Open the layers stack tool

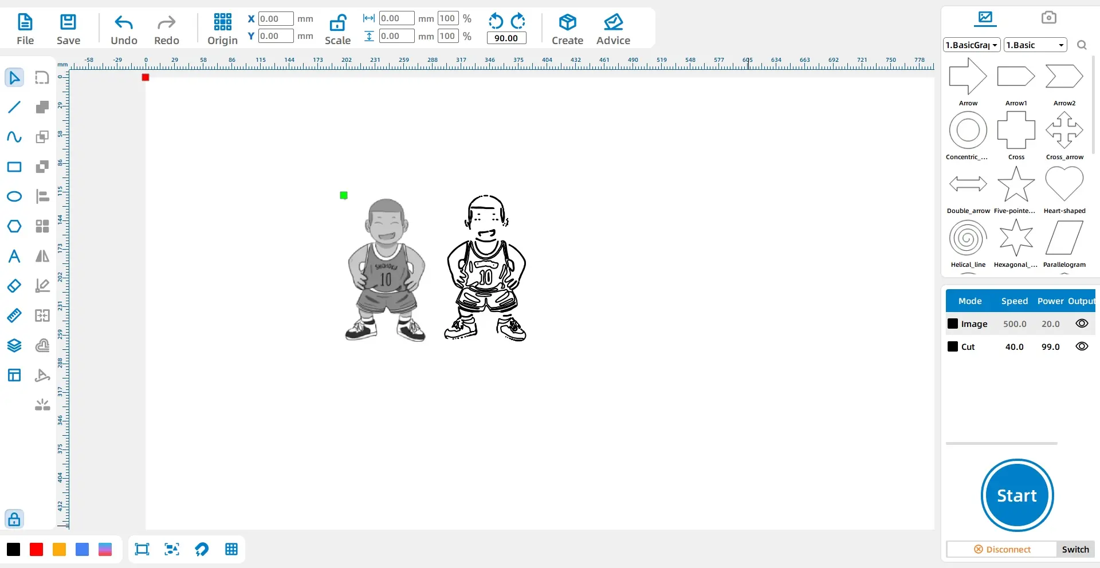point(14,345)
